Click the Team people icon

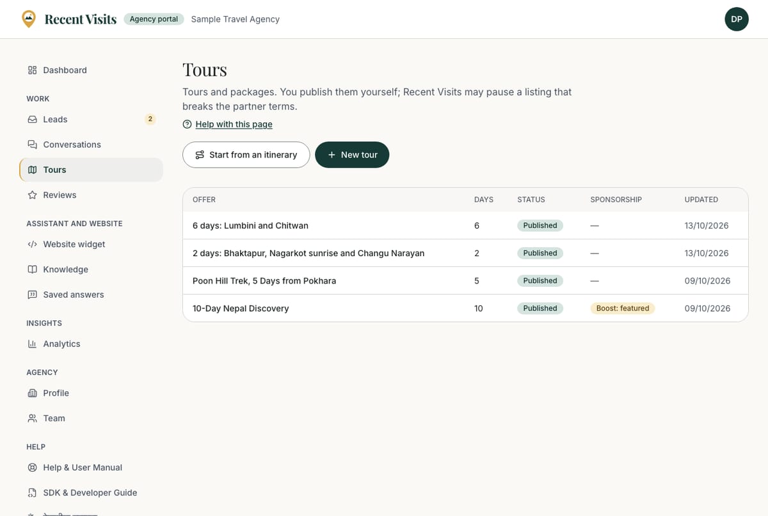[32, 419]
